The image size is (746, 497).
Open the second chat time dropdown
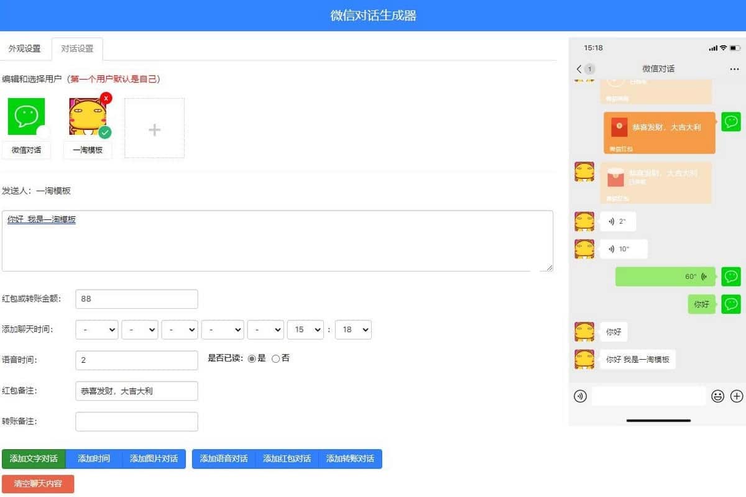pyautogui.click(x=140, y=329)
